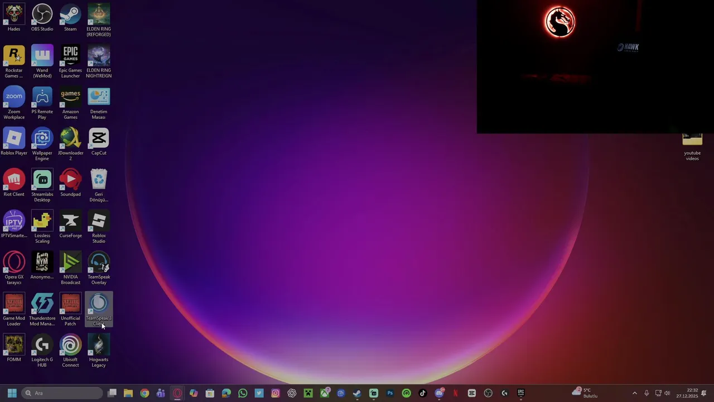Select the Ubisoft Connect desktop icon

click(70, 351)
